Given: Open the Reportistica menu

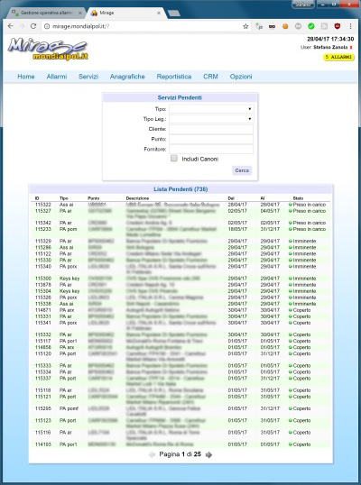Looking at the screenshot, I should tap(174, 77).
